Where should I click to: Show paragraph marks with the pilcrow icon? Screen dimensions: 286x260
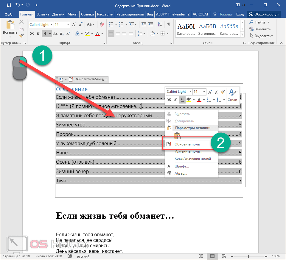pyautogui.click(x=169, y=25)
